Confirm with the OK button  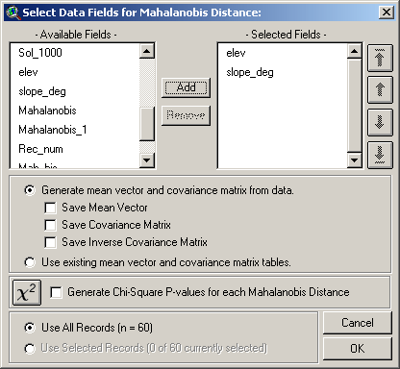coord(358,348)
